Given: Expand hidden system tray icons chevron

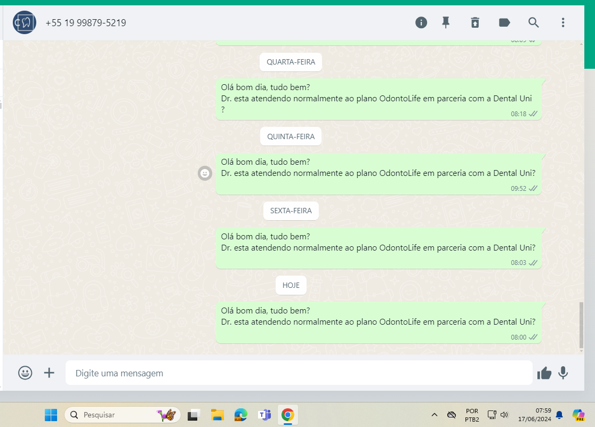Looking at the screenshot, I should pyautogui.click(x=435, y=415).
